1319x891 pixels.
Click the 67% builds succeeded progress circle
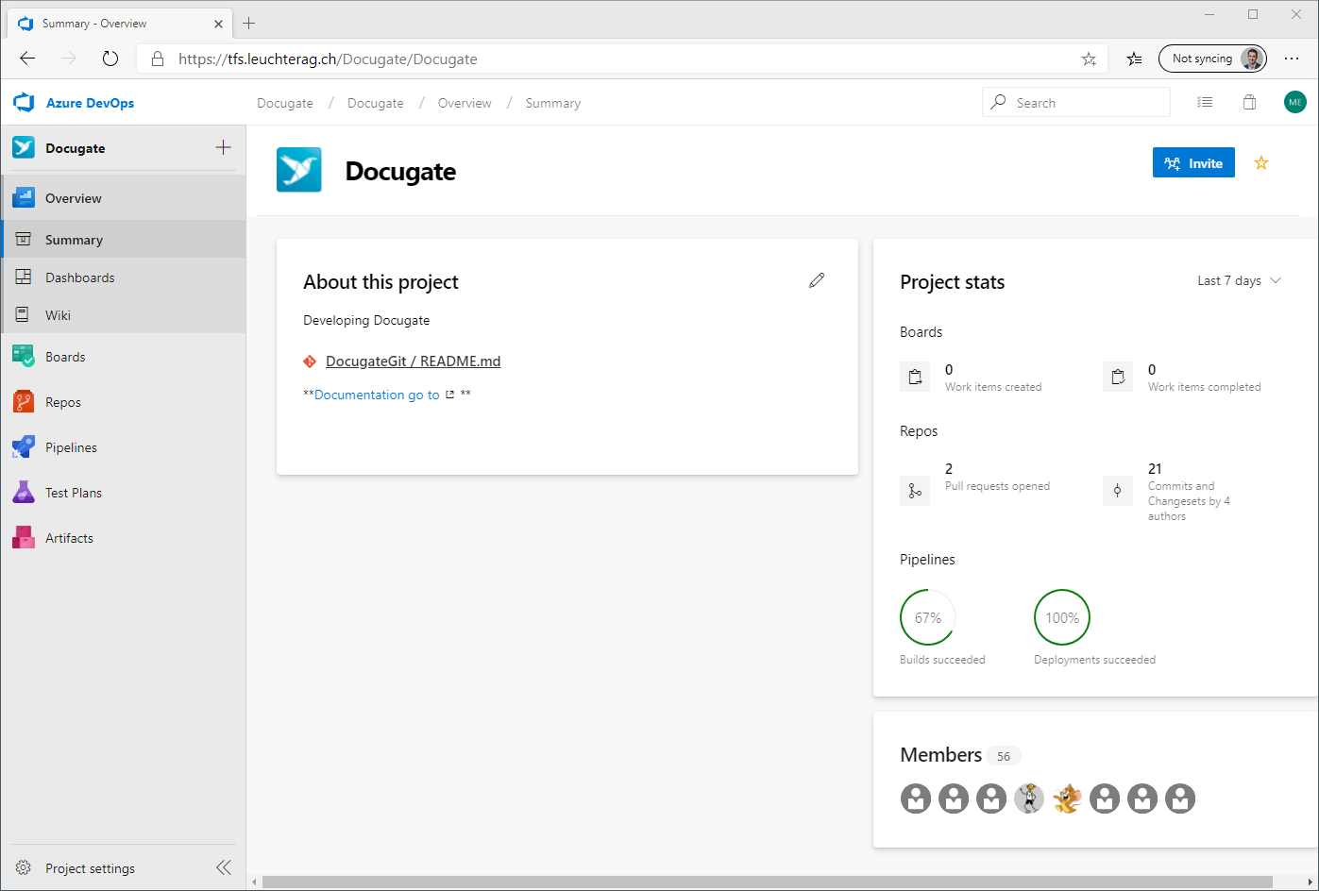coord(927,617)
